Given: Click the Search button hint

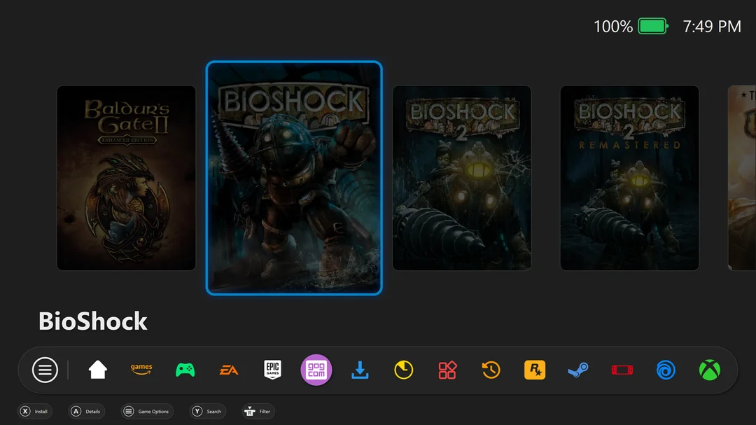Looking at the screenshot, I should coord(208,412).
